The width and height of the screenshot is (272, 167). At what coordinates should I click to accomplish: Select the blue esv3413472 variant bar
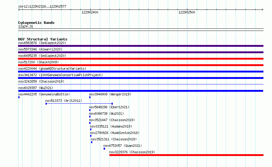tap(141, 78)
